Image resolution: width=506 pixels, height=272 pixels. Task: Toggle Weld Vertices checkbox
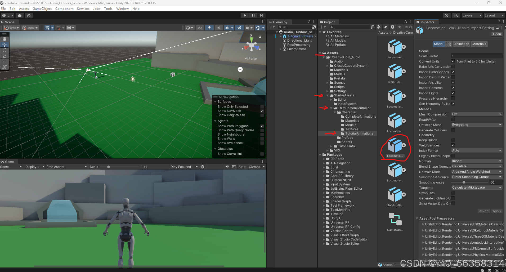click(x=453, y=145)
